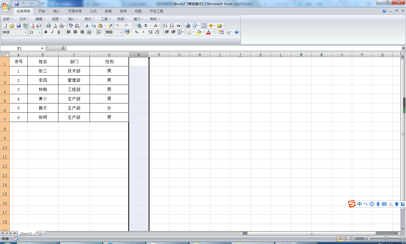
Task: Expand the AutoSum dropdown arrow
Action: pyautogui.click(x=151, y=26)
